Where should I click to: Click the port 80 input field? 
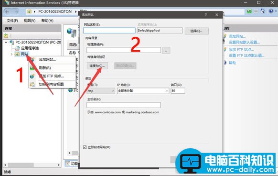point(178,90)
